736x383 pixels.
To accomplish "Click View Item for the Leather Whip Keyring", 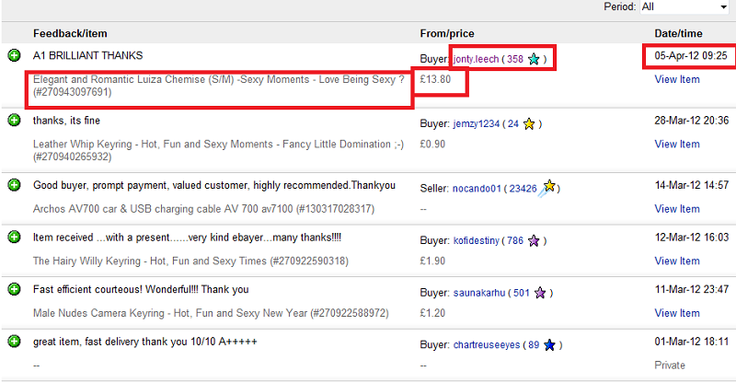I will 676,145.
